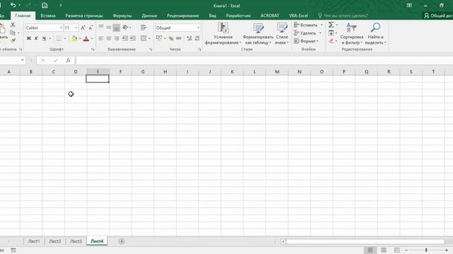The width and height of the screenshot is (453, 254).
Task: Increase font size with large A
Action: (83, 28)
